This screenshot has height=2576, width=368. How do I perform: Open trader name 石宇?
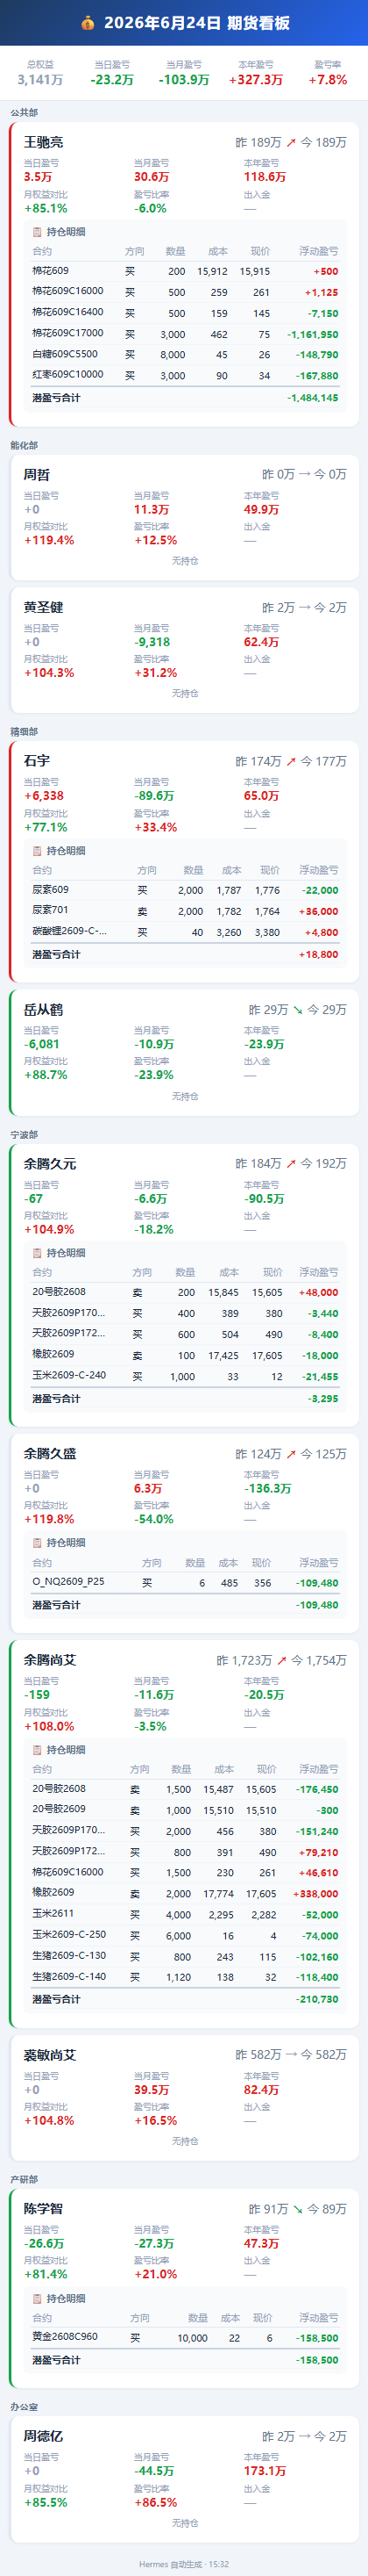click(x=37, y=762)
